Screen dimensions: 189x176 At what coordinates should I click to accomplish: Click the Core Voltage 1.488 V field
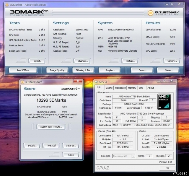[149, 108]
